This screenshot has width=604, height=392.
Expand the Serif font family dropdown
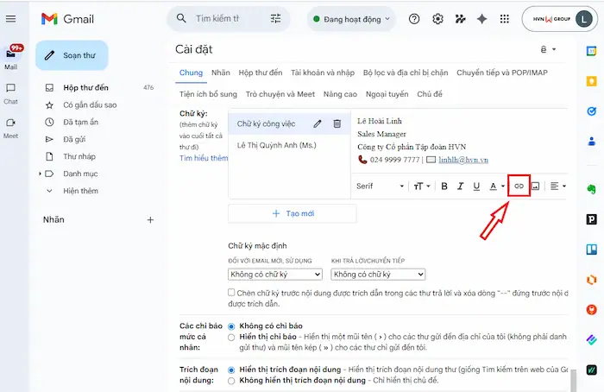click(381, 186)
